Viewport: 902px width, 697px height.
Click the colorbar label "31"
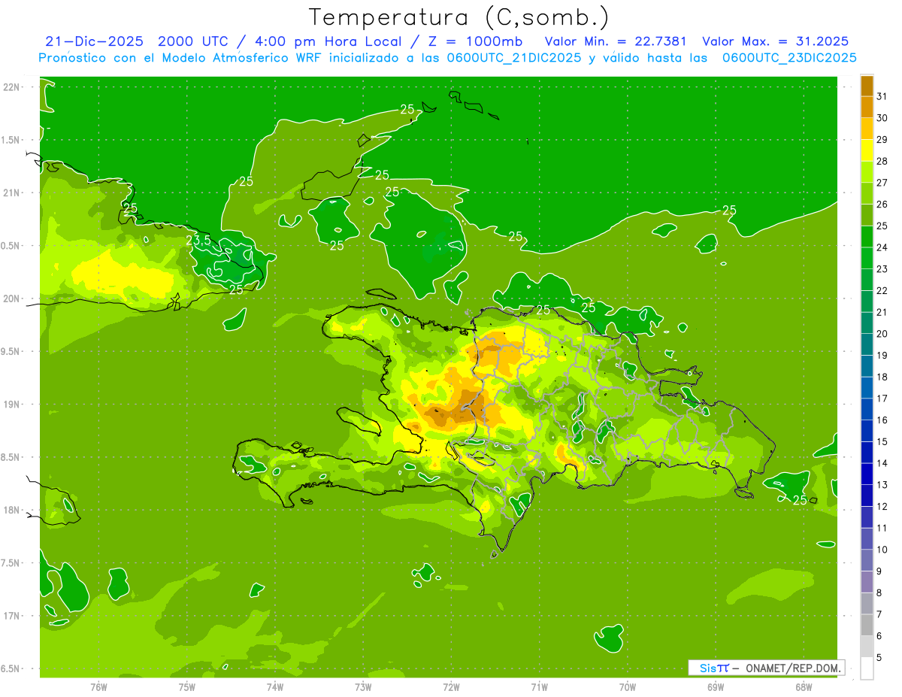[882, 96]
